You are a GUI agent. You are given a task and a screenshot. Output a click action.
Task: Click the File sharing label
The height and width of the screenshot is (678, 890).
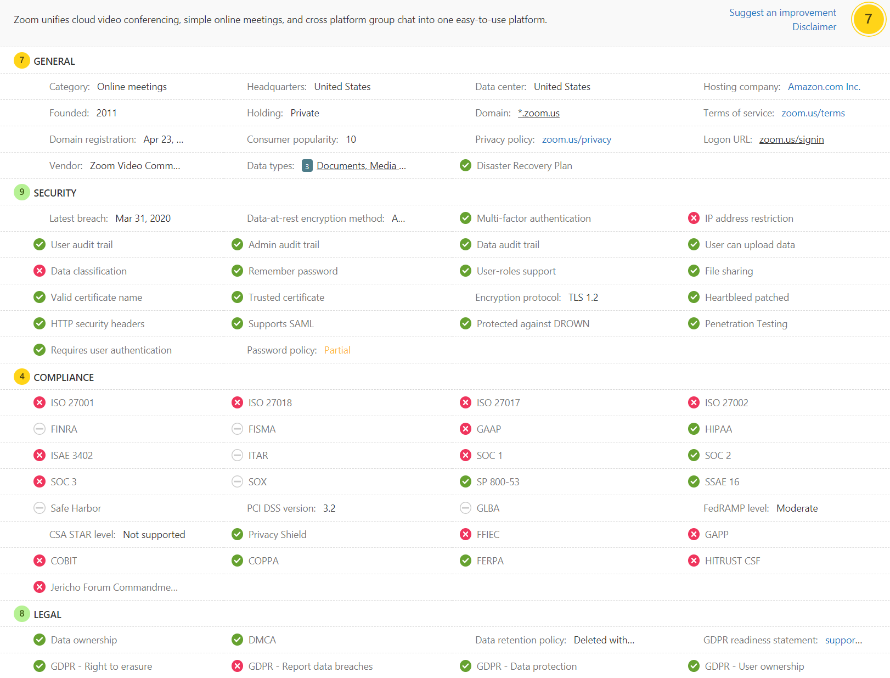[729, 271]
